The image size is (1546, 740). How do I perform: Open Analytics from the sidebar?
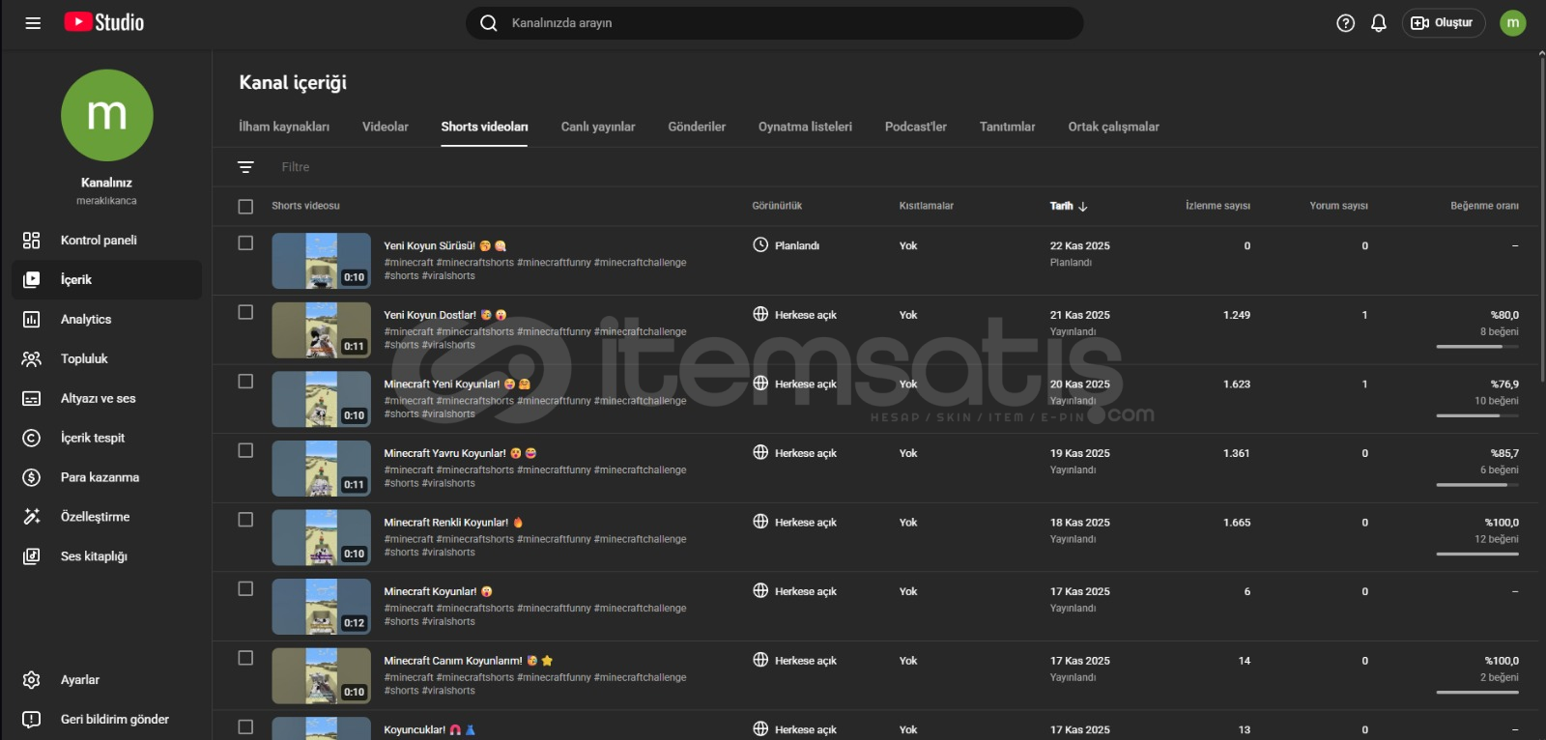click(x=85, y=320)
